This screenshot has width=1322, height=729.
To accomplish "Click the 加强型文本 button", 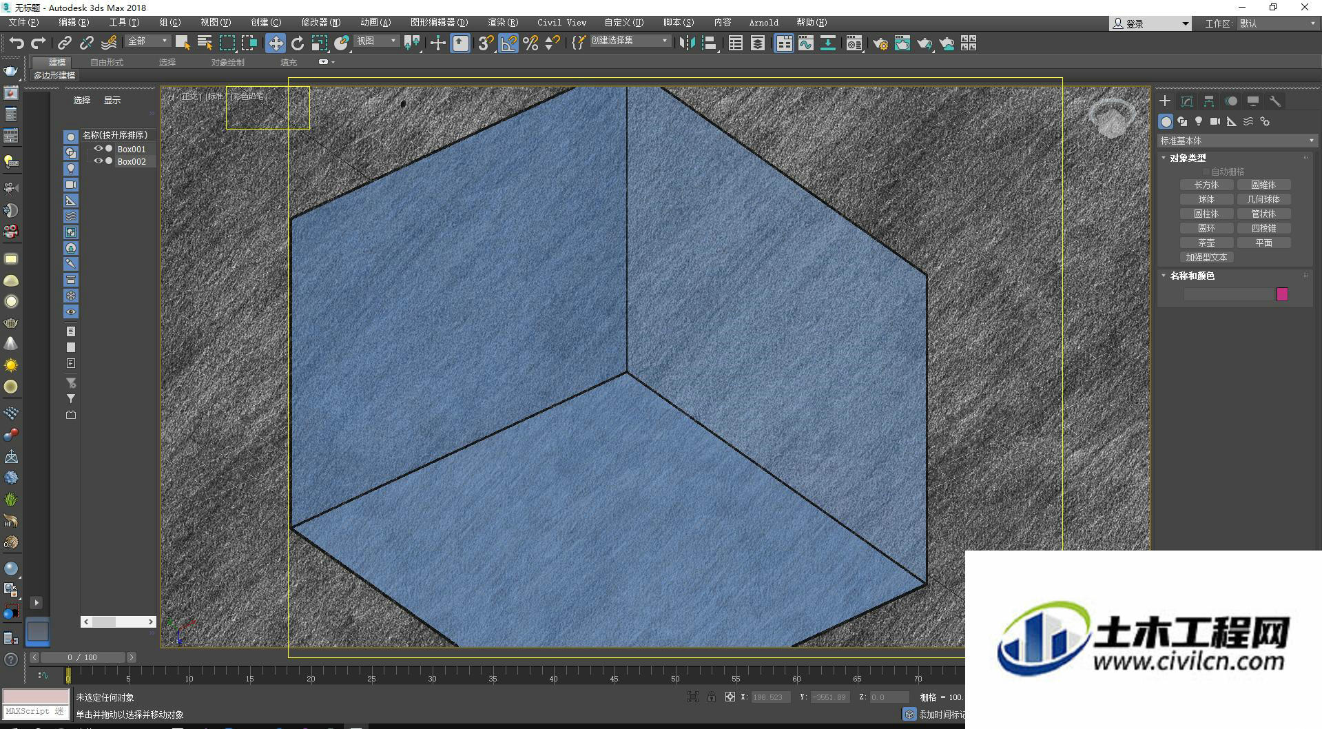I will click(1206, 257).
